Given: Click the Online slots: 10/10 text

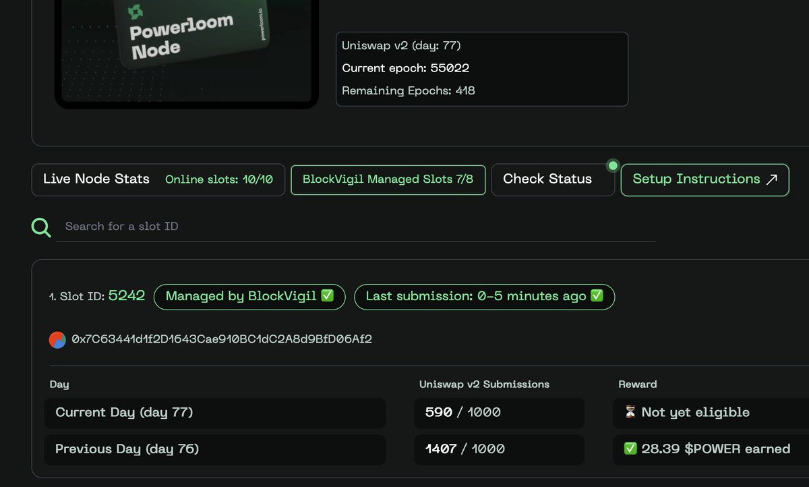Looking at the screenshot, I should (x=219, y=179).
